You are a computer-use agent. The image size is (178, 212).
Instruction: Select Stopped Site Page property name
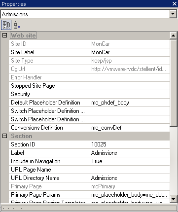coord(33,86)
